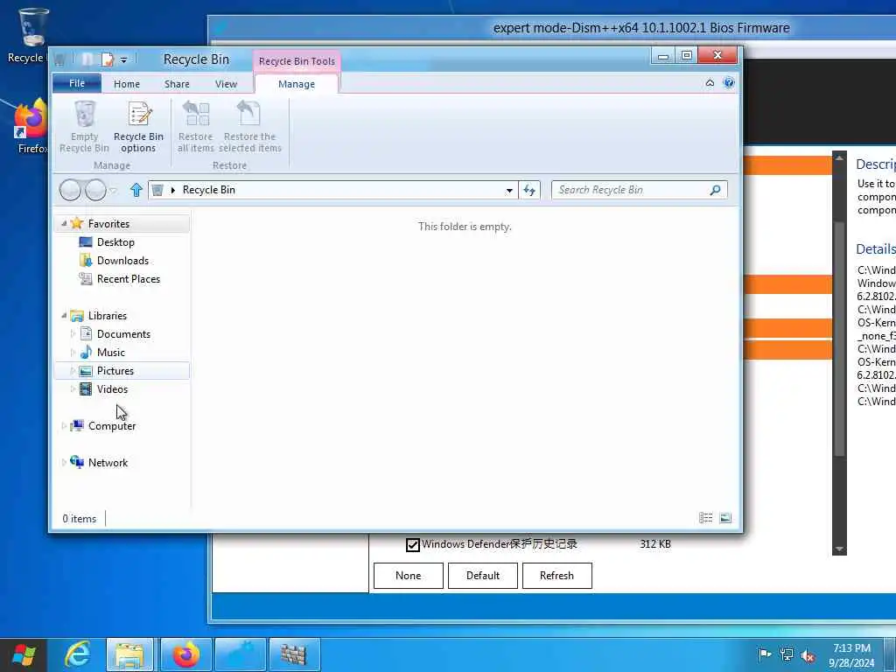896x672 pixels.
Task: Click Refresh button in Dism++
Action: 556,576
